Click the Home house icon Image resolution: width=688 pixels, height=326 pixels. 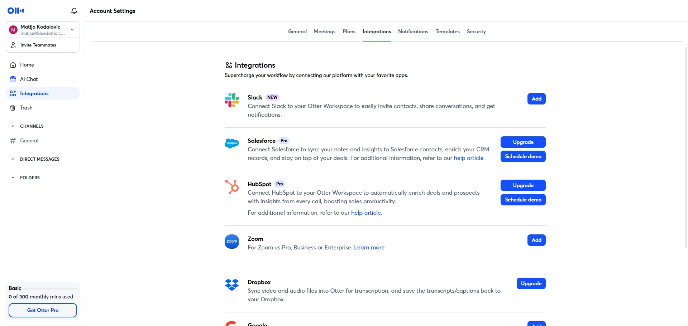coord(13,65)
